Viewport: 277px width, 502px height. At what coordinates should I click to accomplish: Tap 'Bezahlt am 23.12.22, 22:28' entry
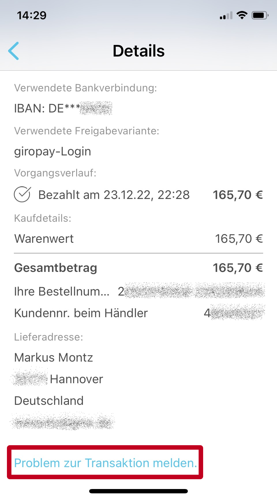[x=114, y=195]
